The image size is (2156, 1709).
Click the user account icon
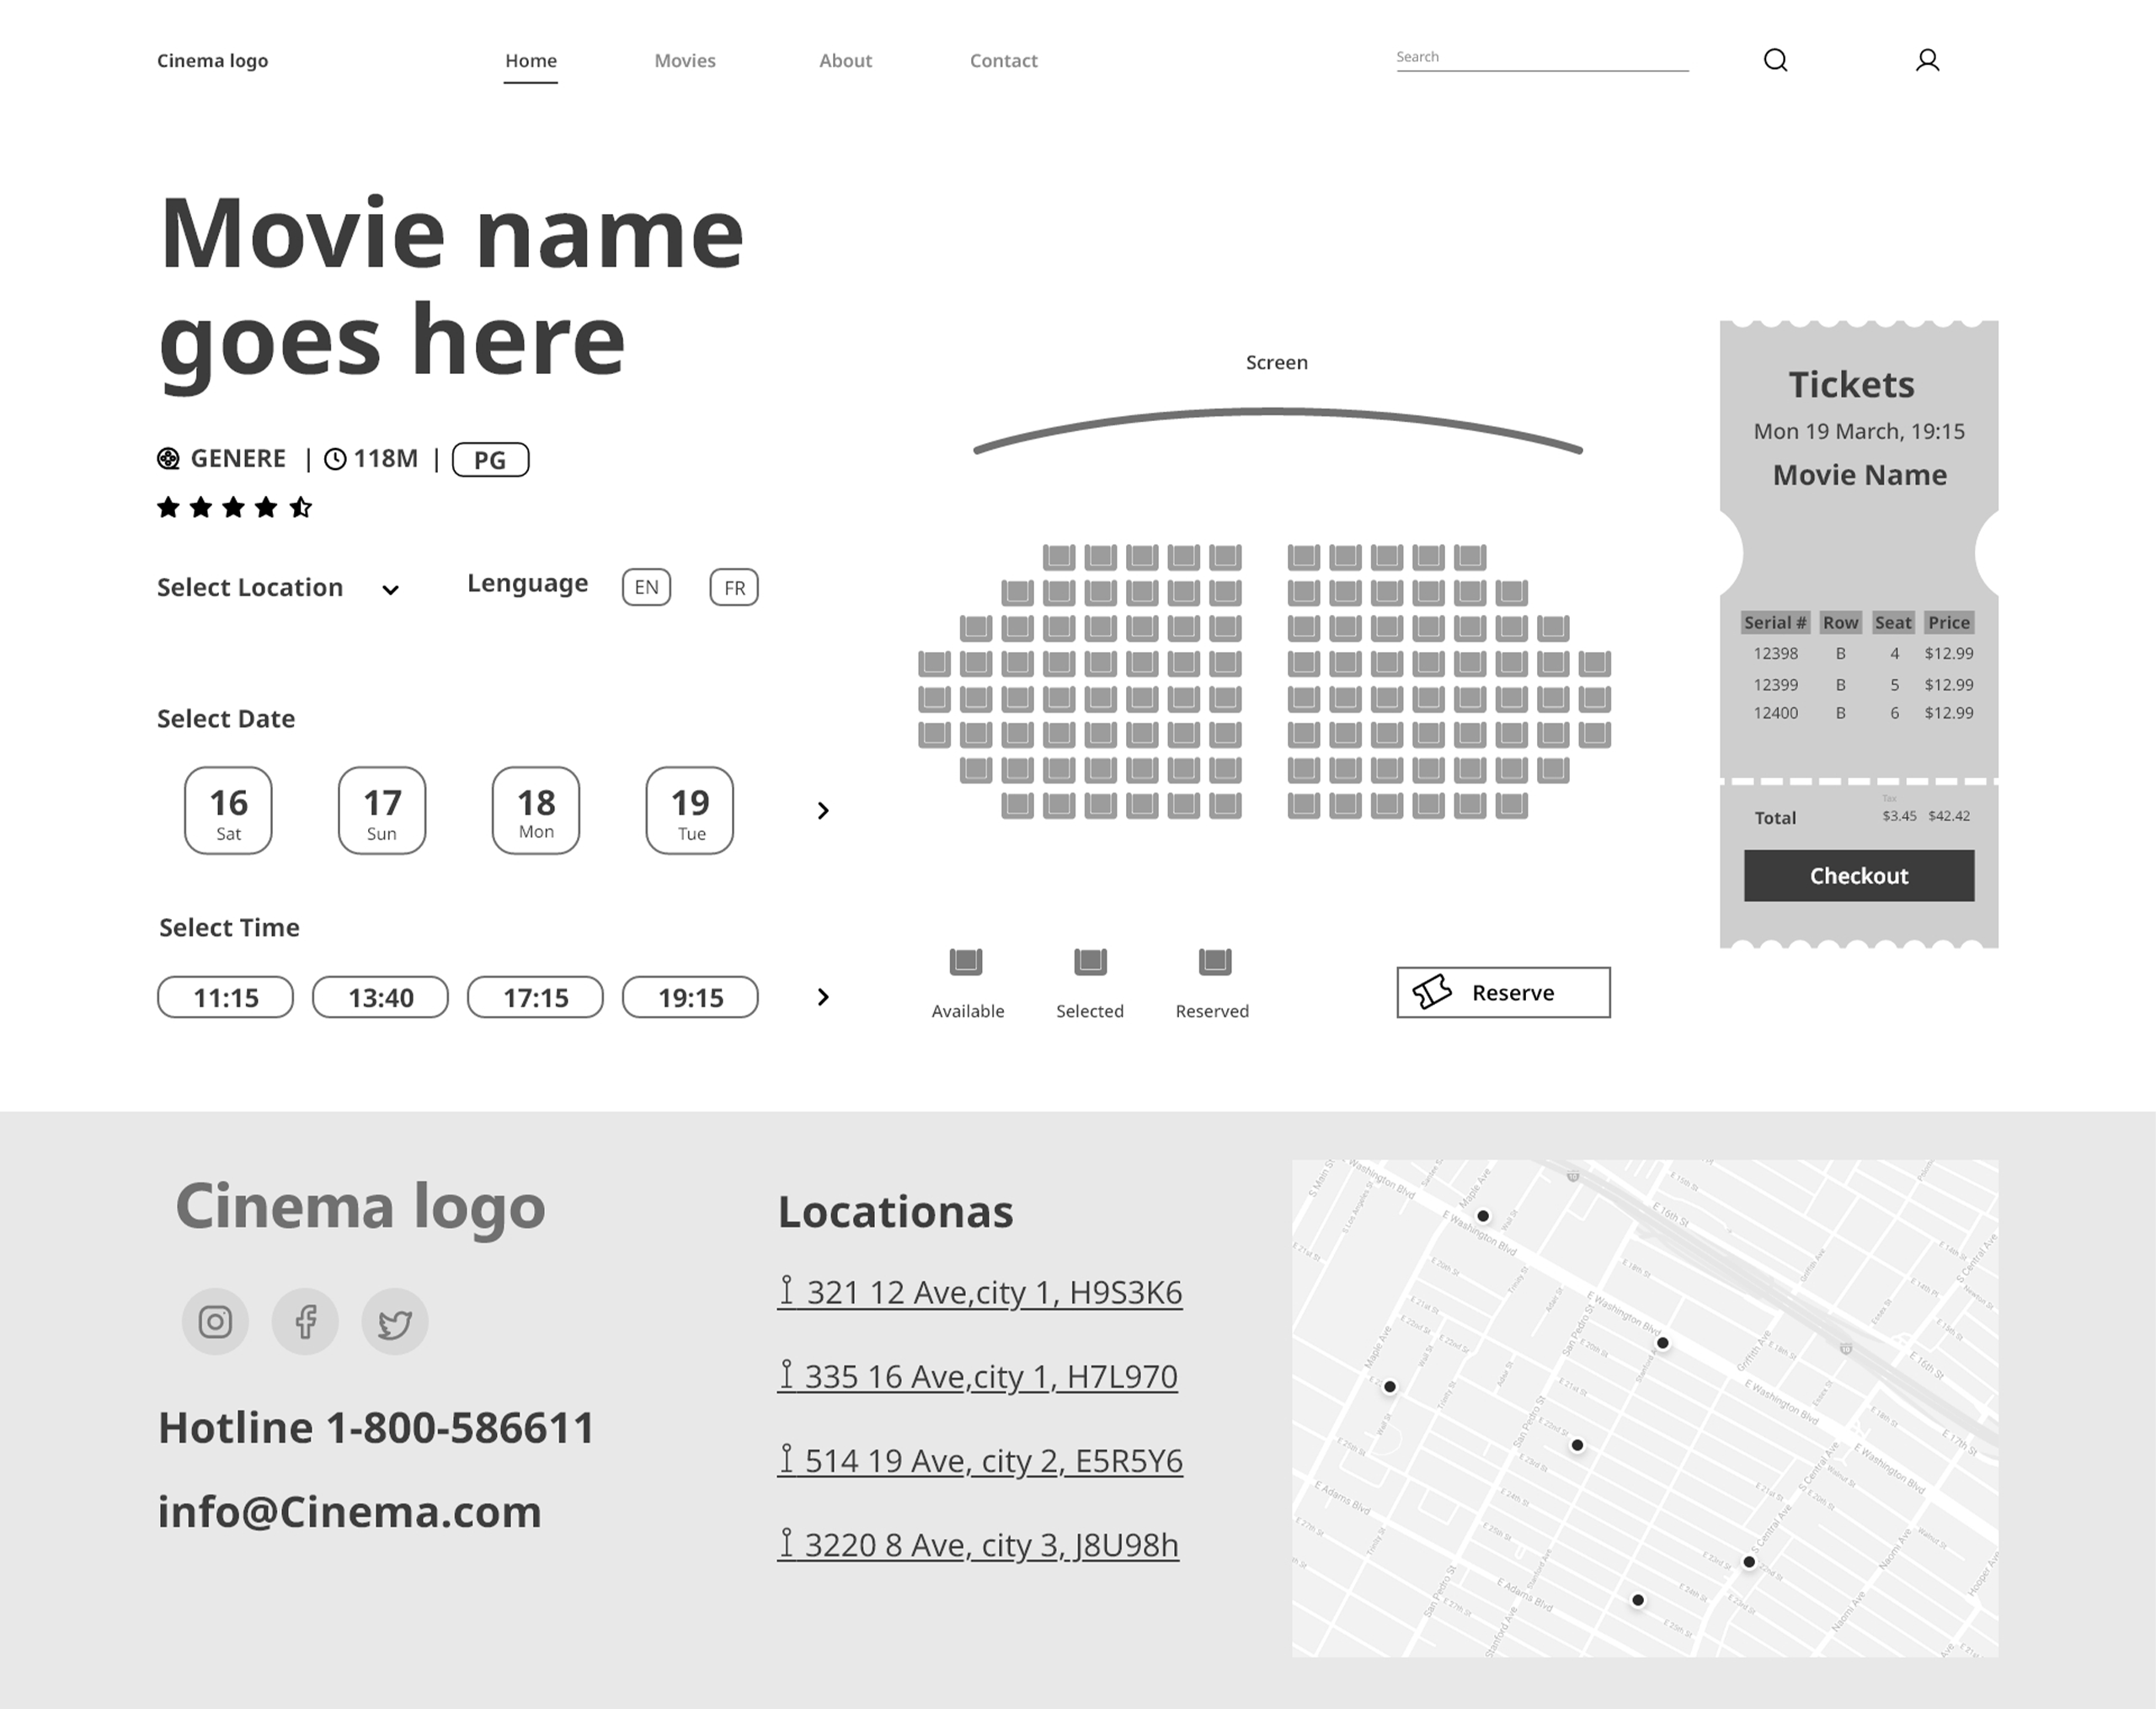1928,60
